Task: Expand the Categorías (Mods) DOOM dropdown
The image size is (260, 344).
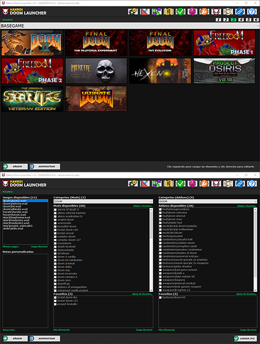Action: point(103,201)
